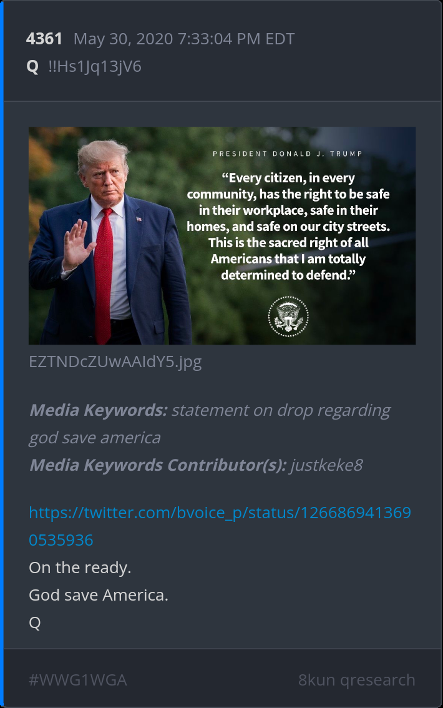
Task: Select the EZTNDcZUwAAIdY5.jpg file name
Action: tap(115, 361)
